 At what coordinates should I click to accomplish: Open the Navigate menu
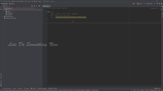tap(13, 1)
